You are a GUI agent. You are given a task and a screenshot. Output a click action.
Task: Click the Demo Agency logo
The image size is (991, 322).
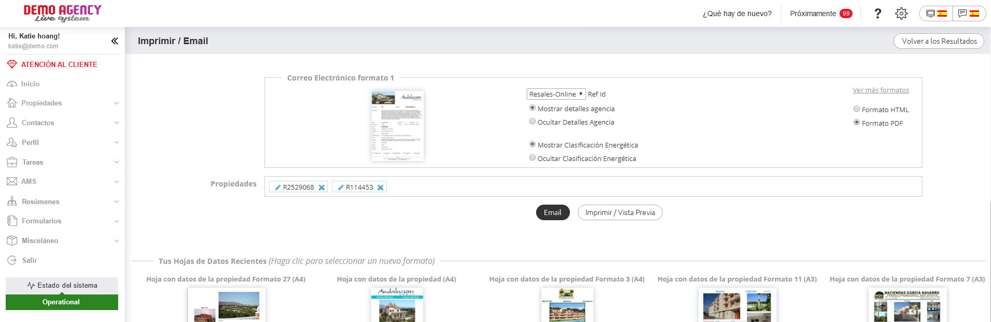pyautogui.click(x=62, y=14)
